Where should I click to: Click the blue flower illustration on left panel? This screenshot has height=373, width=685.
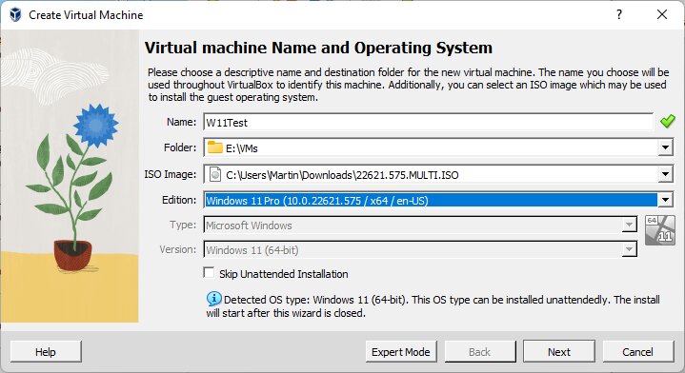point(95,126)
